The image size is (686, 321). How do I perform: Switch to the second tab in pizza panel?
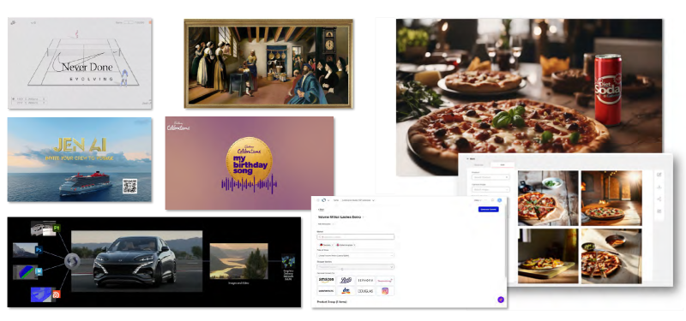502,164
